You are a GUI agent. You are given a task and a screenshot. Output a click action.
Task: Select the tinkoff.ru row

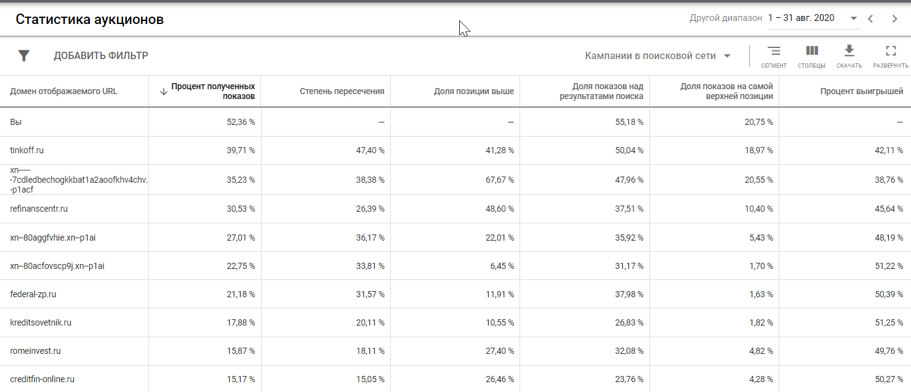[27, 150]
